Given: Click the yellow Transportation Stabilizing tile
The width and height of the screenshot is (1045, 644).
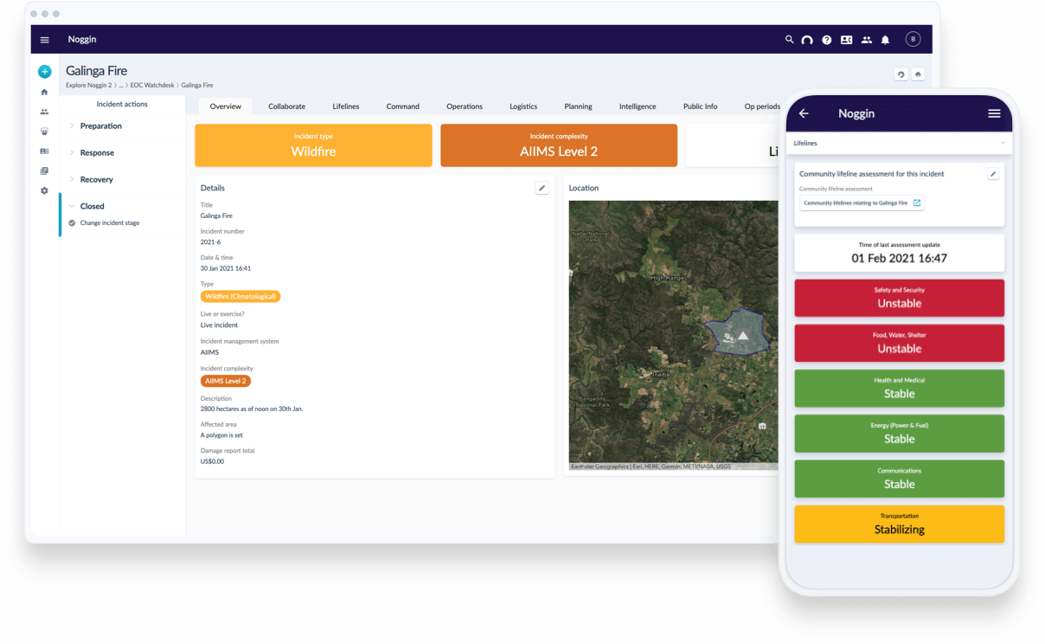Looking at the screenshot, I should (899, 525).
